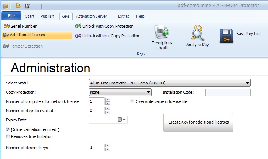The width and height of the screenshot is (268, 159).
Task: Open the Copy Protection dropdown
Action: [149, 92]
